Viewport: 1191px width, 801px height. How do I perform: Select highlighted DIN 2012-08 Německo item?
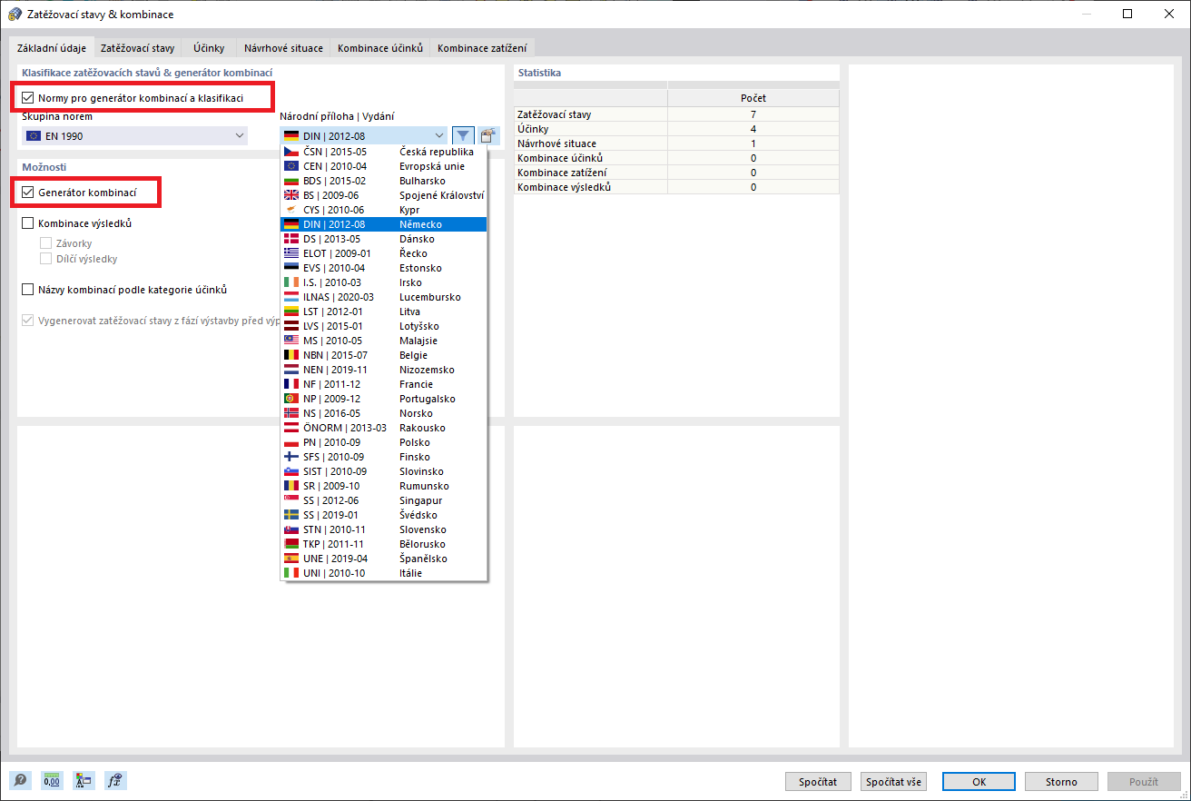pyautogui.click(x=384, y=224)
